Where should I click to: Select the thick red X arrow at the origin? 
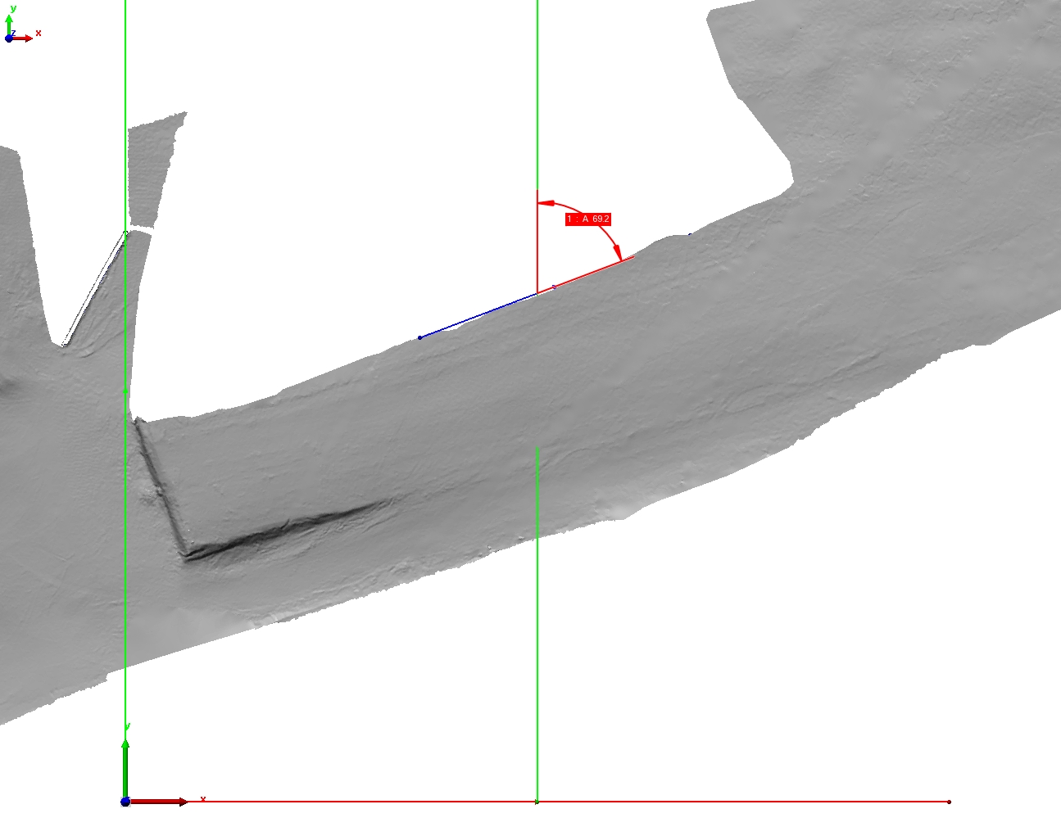tap(159, 802)
